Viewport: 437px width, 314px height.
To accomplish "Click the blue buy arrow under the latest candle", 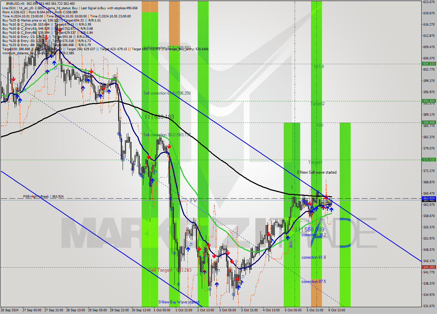I will [x=331, y=209].
